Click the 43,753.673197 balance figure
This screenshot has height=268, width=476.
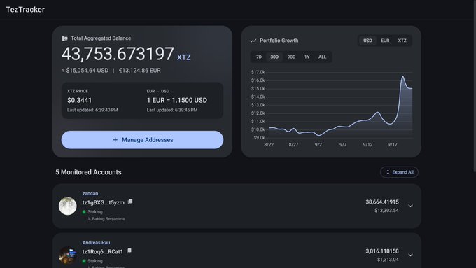pos(118,54)
